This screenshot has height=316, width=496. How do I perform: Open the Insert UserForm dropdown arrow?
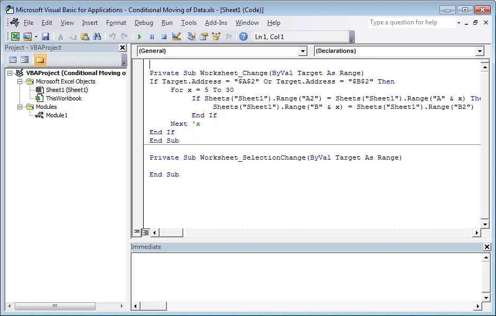click(x=36, y=36)
